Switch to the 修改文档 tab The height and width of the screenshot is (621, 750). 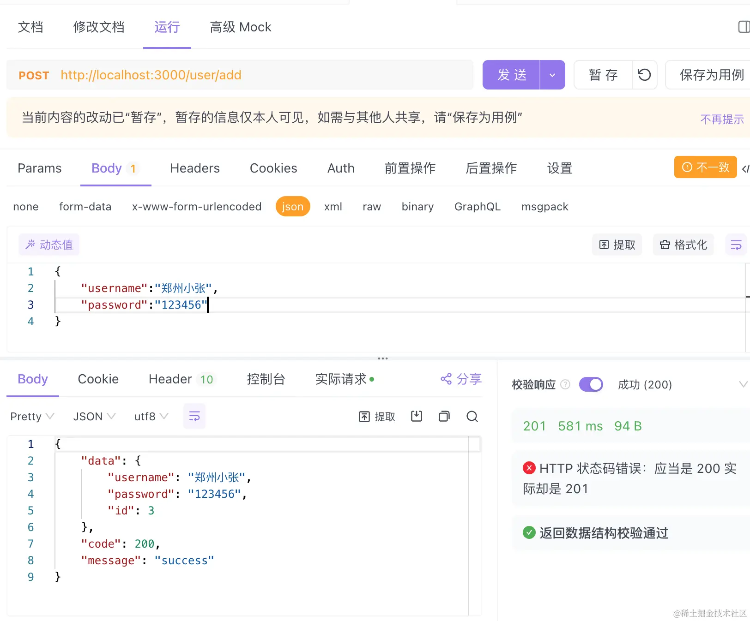click(x=99, y=27)
